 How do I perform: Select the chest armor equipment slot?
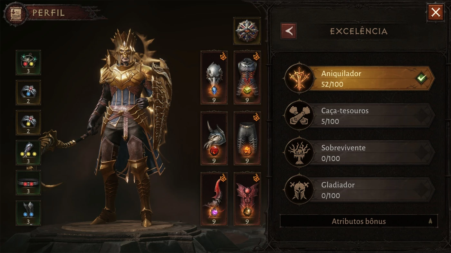pyautogui.click(x=247, y=77)
